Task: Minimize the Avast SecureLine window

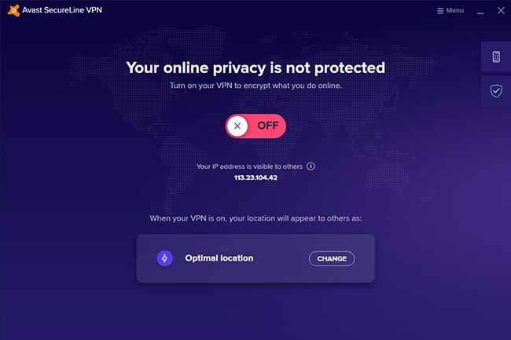Action: [480, 11]
